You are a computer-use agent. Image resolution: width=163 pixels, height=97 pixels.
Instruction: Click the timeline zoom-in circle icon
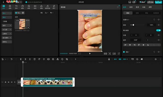(x=156, y=59)
